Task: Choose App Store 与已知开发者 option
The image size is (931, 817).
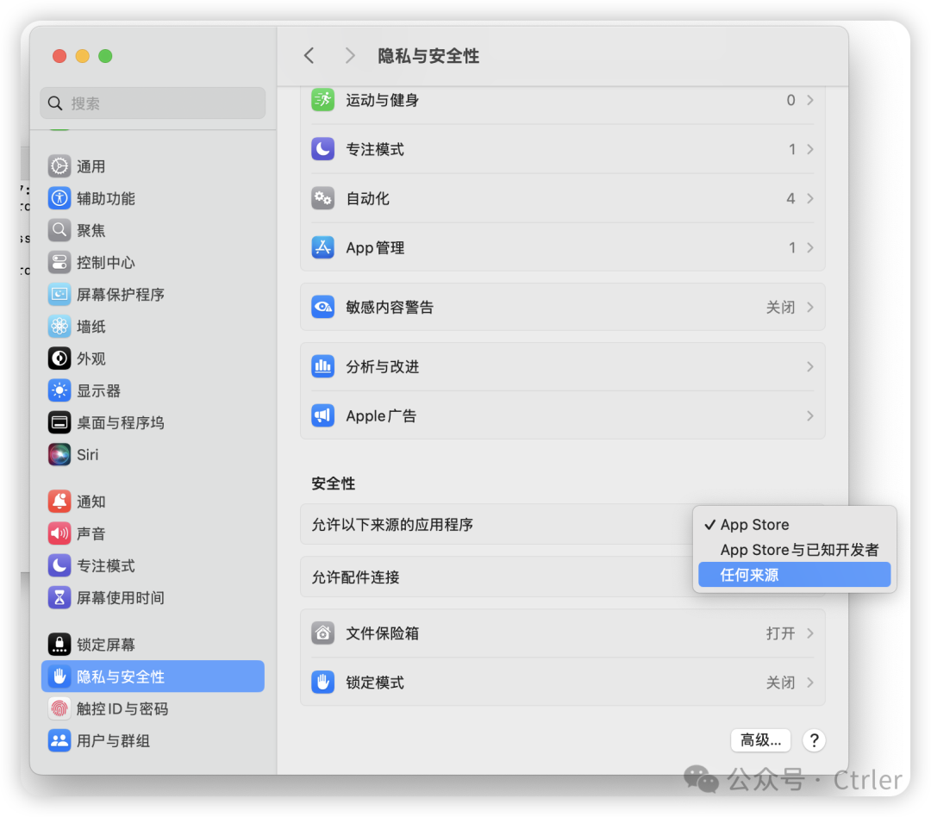Action: pos(799,550)
